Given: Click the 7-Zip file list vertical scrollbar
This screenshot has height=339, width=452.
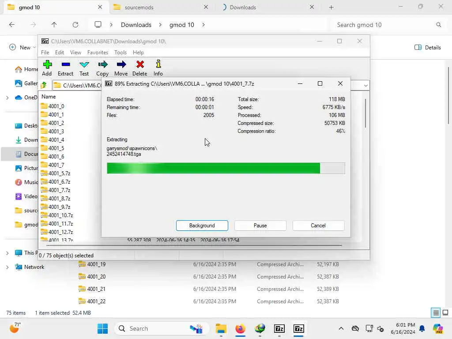Looking at the screenshot, I should 365,113.
